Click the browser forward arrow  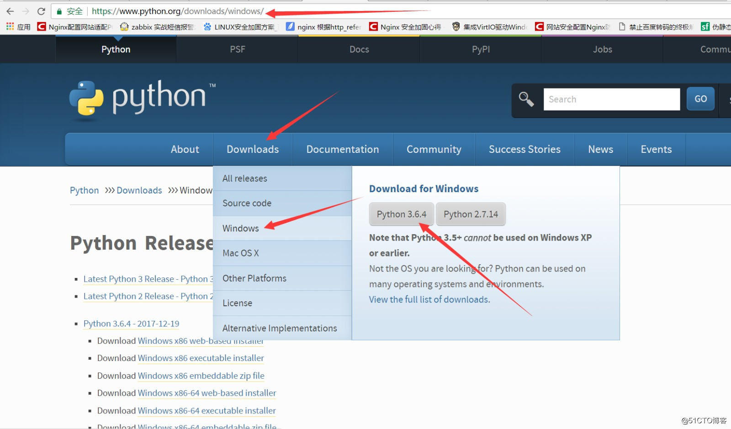tap(26, 11)
